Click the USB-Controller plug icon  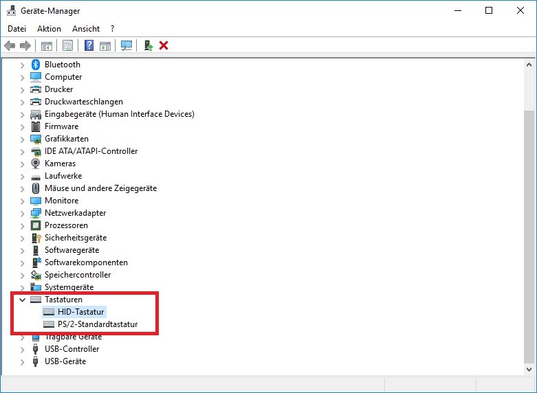(35, 349)
